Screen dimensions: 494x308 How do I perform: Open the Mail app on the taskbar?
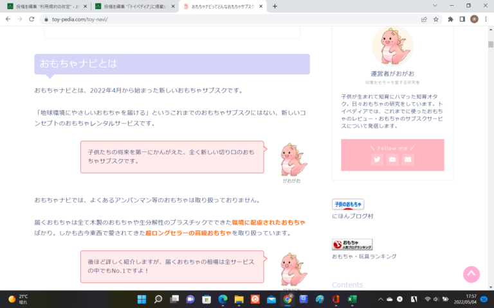click(x=271, y=299)
